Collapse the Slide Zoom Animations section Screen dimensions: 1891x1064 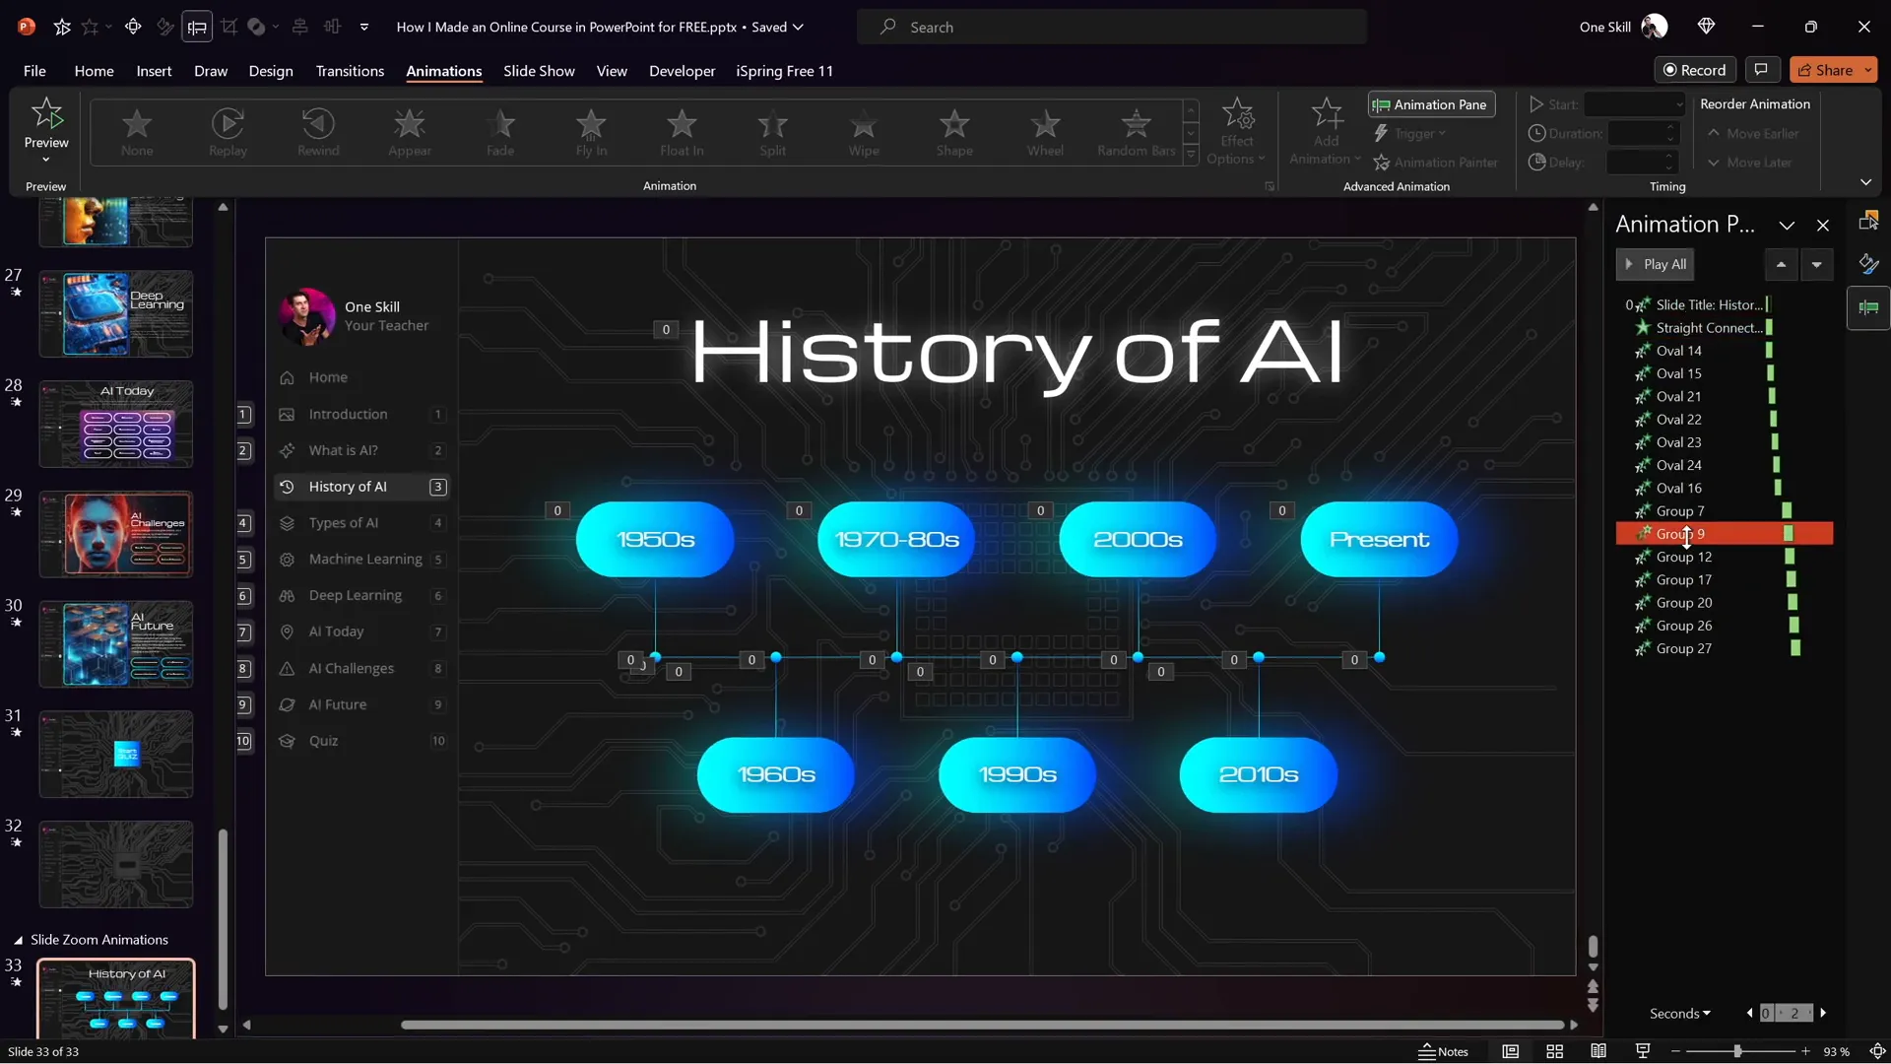(x=18, y=940)
